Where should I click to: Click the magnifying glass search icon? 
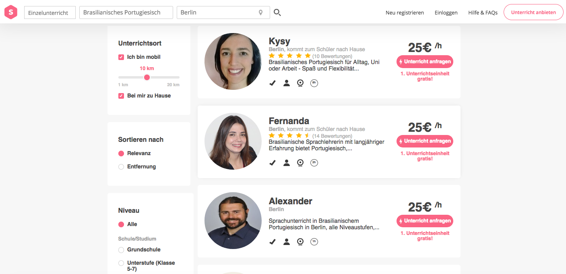pyautogui.click(x=277, y=12)
